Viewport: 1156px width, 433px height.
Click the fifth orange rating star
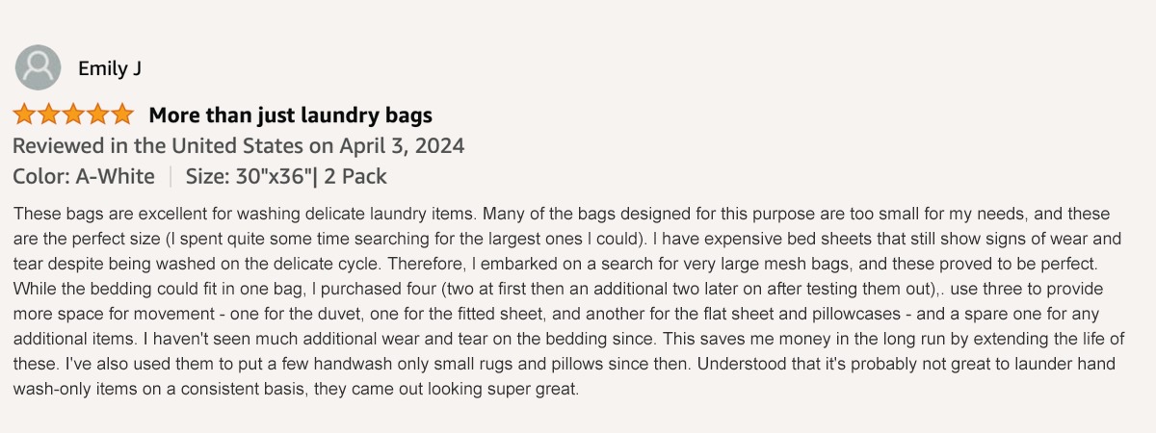121,115
